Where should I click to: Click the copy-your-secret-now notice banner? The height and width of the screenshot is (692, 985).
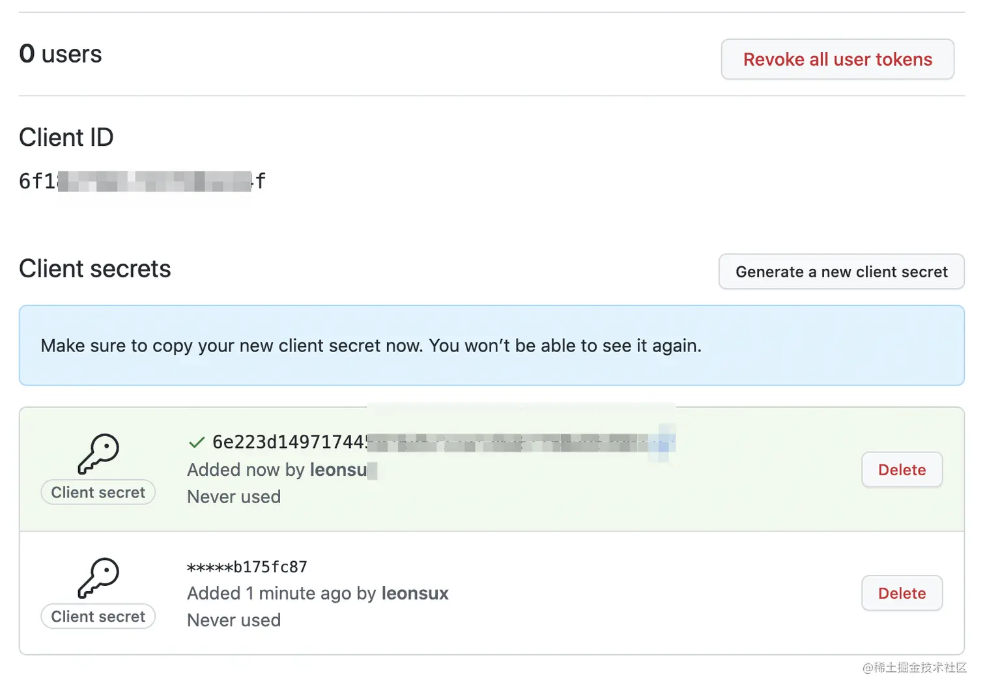tap(492, 345)
